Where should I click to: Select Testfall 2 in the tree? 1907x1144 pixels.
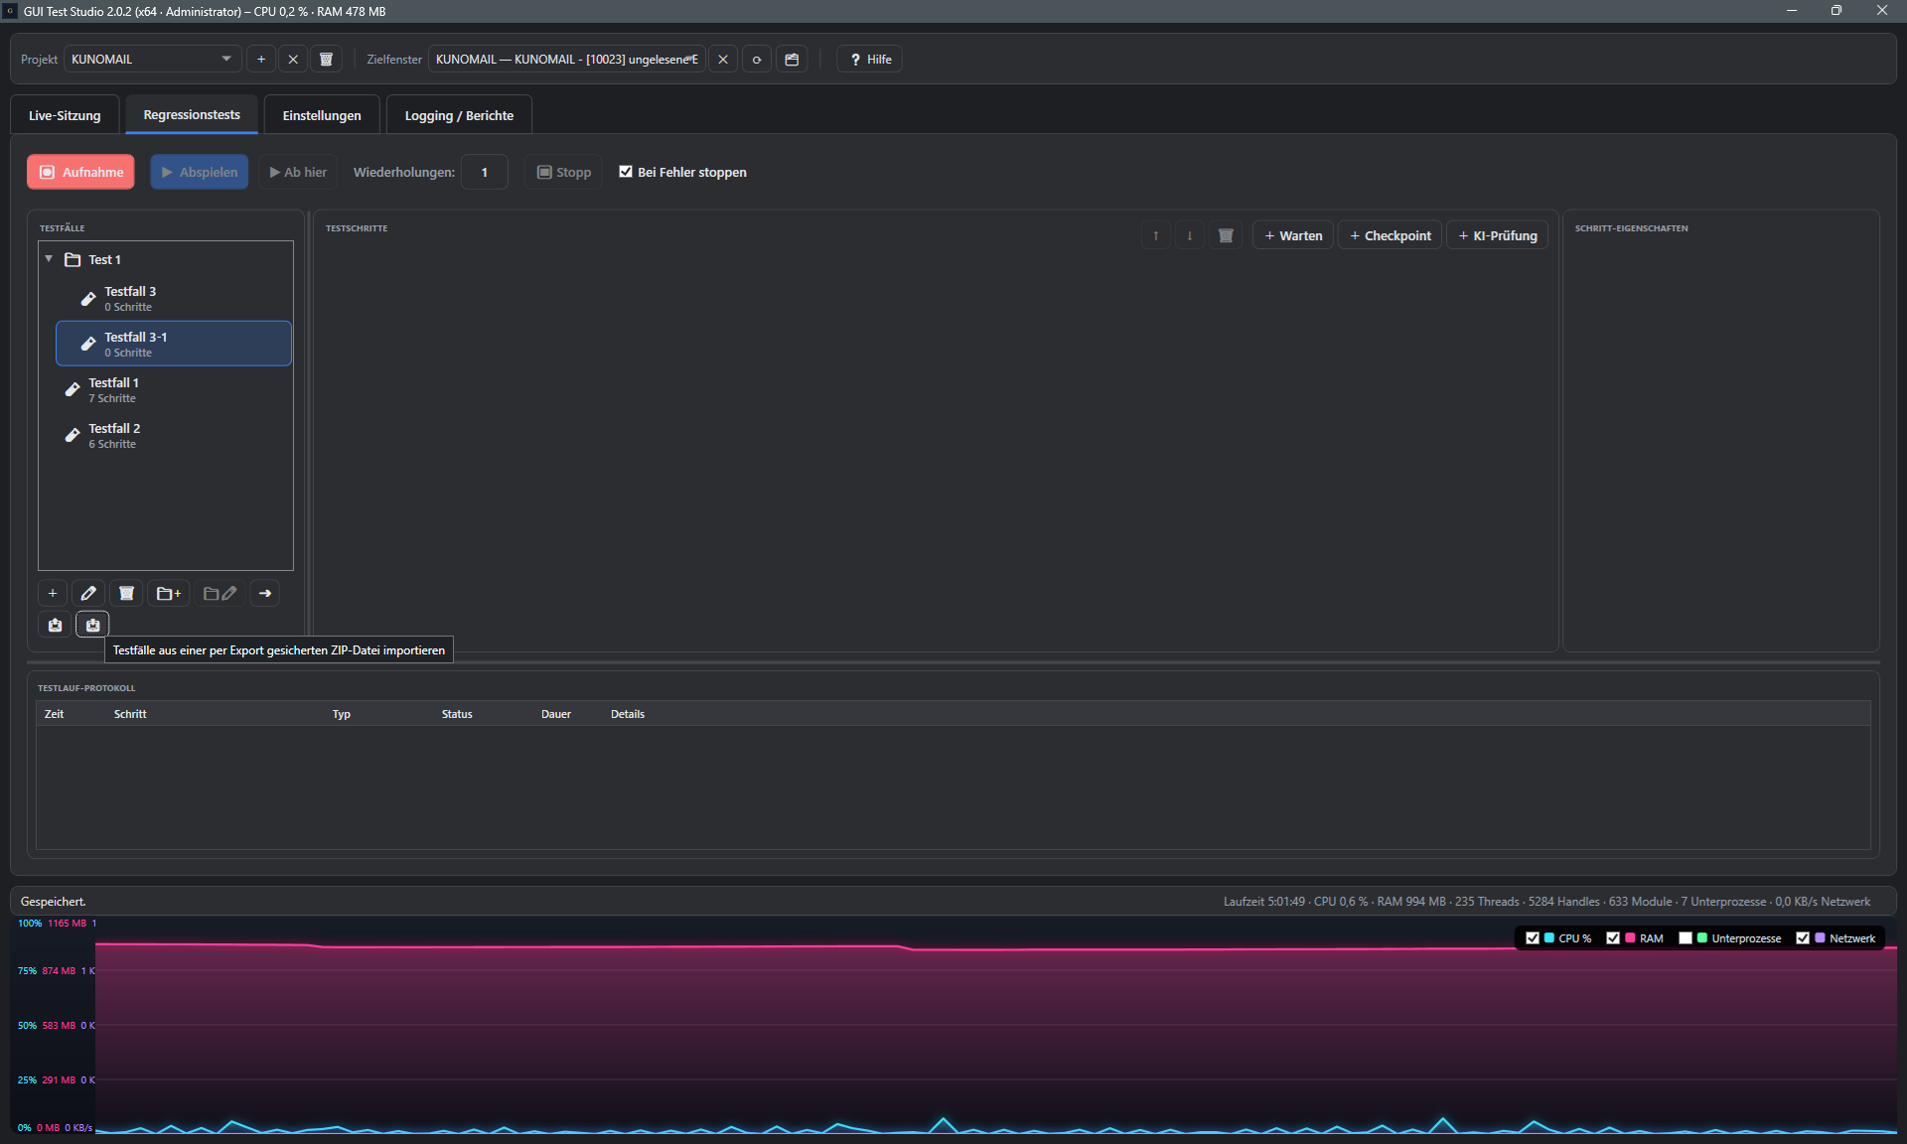pyautogui.click(x=166, y=435)
